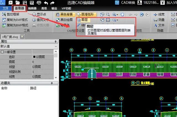177x117 pixels.
Task: Switch to the 编辑器 tab
Action: click(32, 8)
